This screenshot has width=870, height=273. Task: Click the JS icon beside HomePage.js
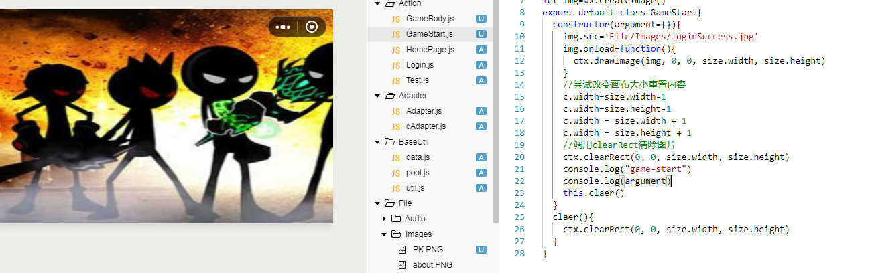pyautogui.click(x=396, y=50)
